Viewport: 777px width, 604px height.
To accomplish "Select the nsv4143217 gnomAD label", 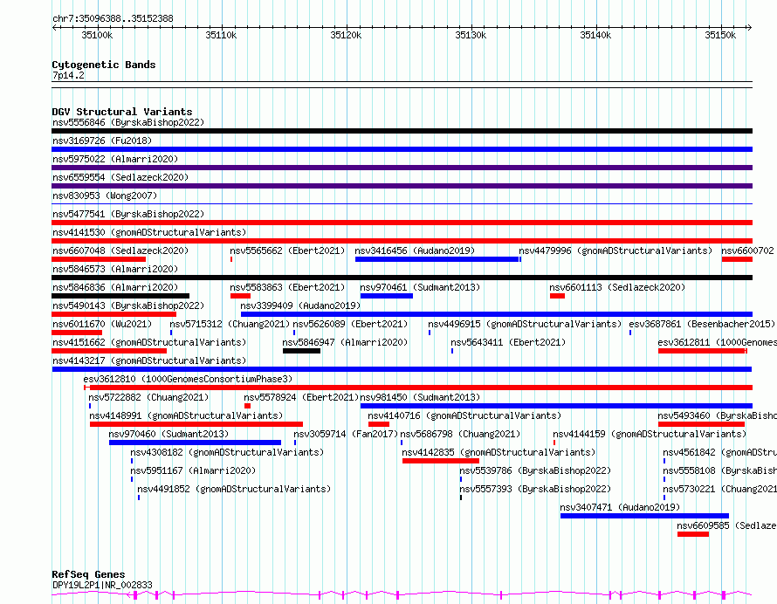I will (149, 360).
